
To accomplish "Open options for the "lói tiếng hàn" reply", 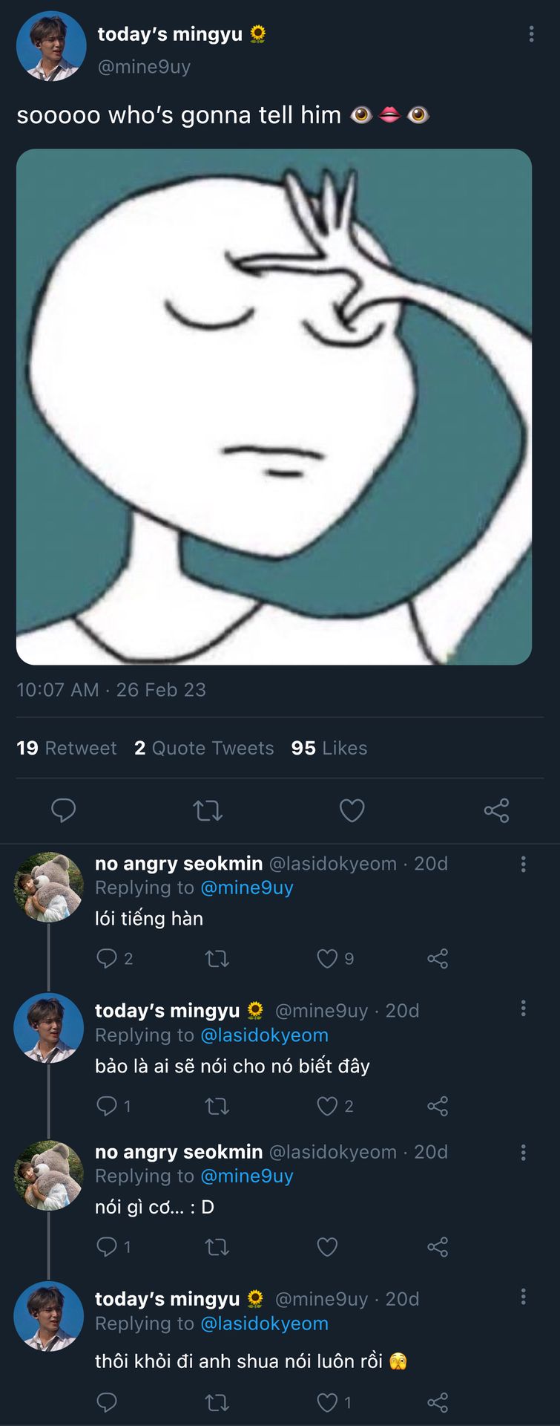I will (523, 864).
